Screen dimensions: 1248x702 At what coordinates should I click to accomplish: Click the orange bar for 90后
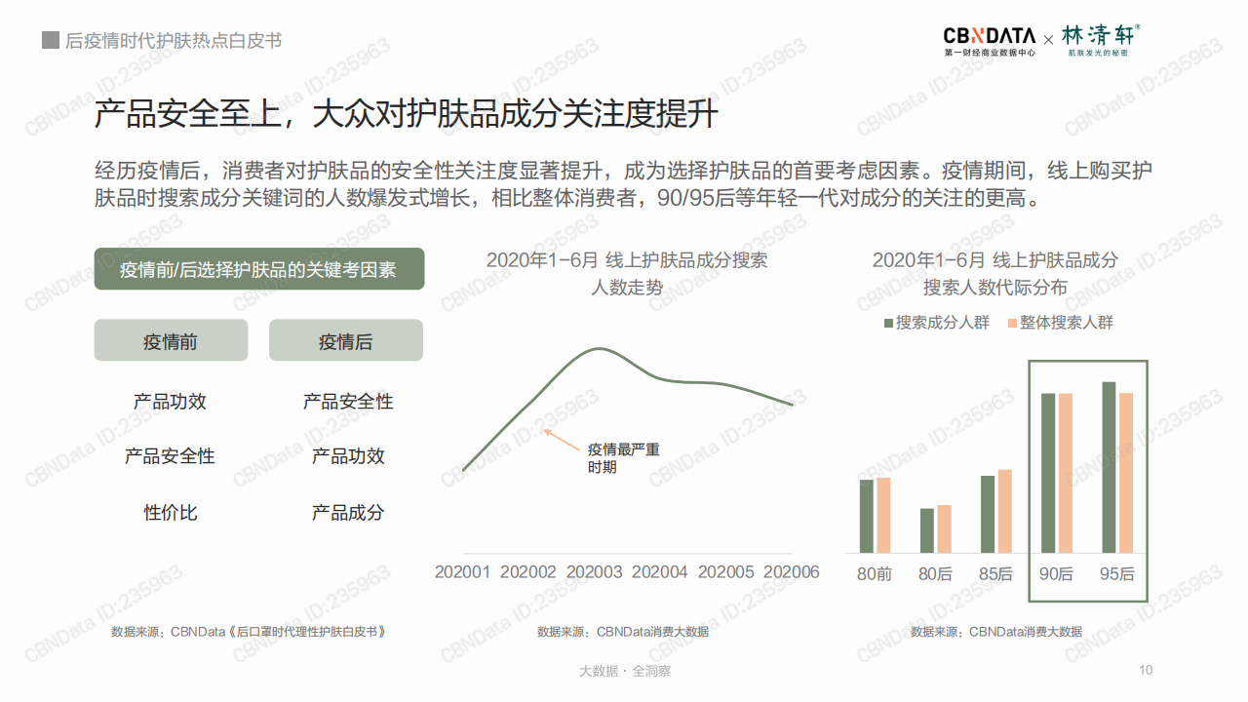1066,474
